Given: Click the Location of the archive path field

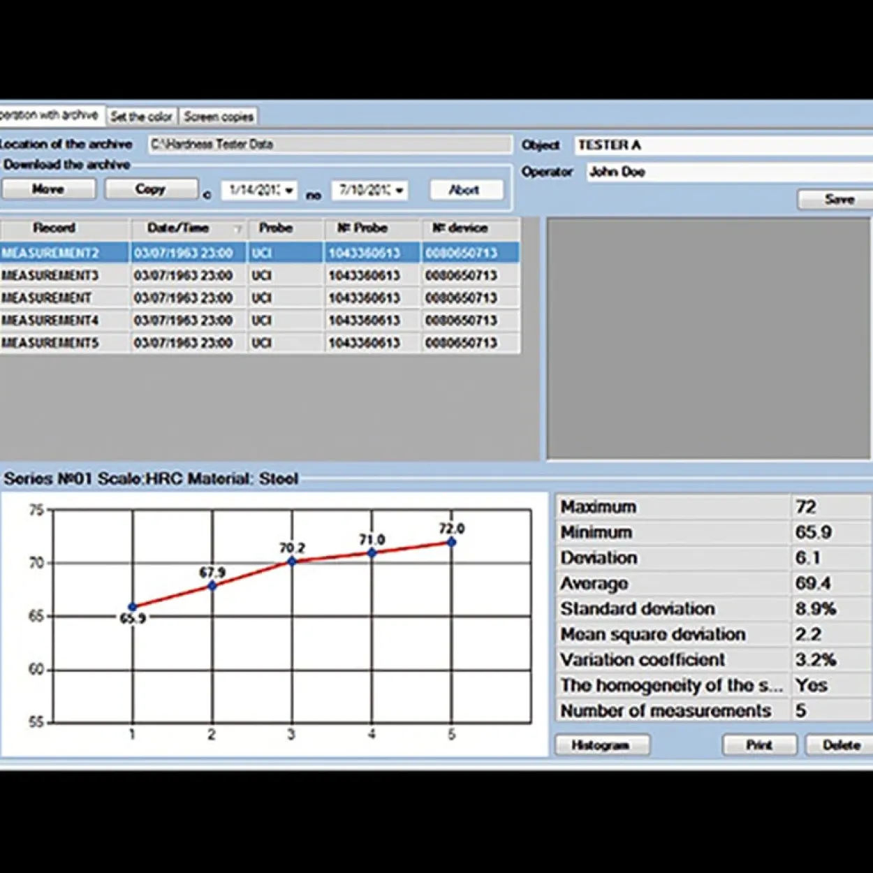Looking at the screenshot, I should point(330,145).
